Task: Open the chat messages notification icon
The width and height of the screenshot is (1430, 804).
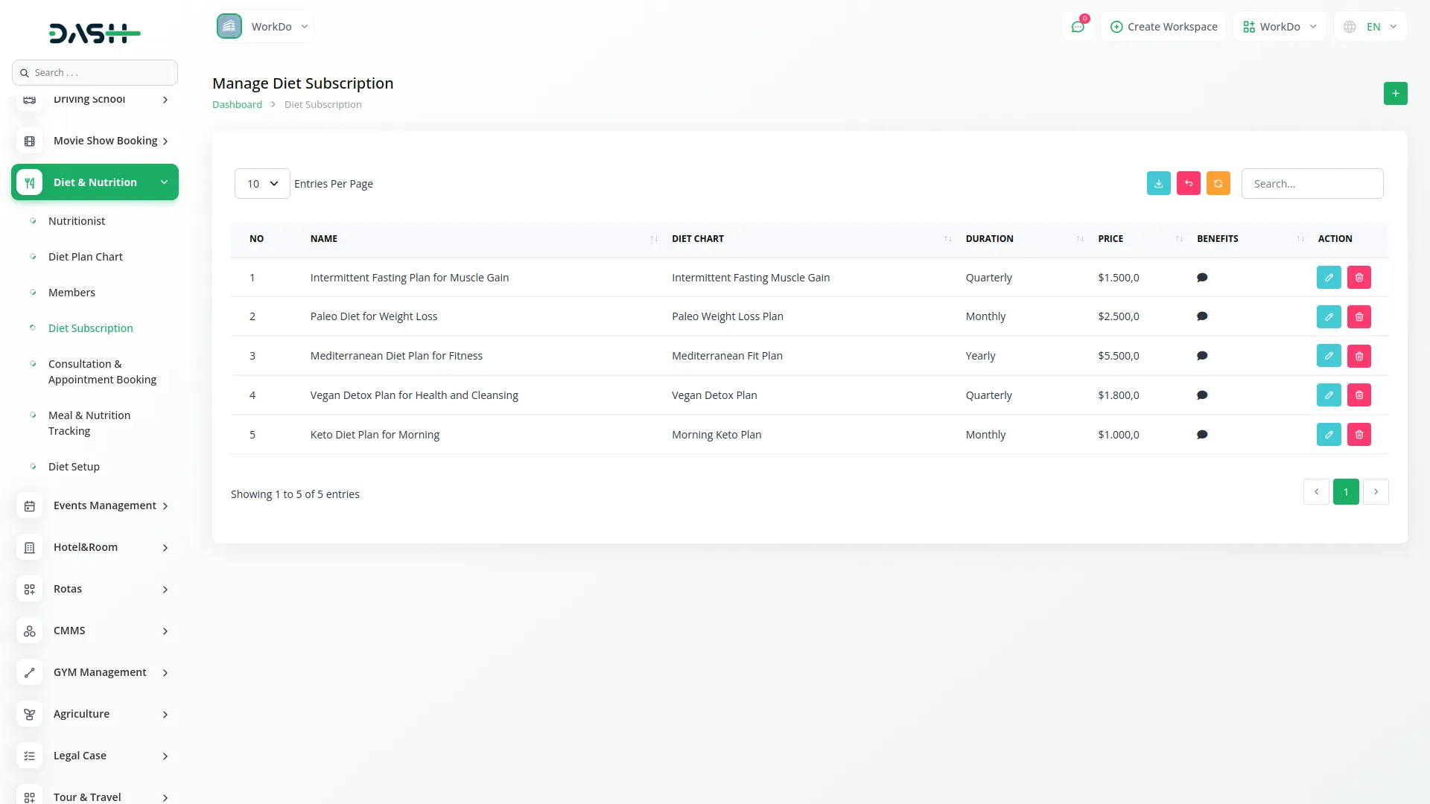Action: coord(1077,27)
